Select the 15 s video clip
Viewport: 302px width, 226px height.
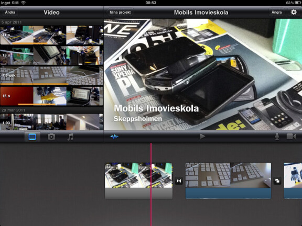[51, 96]
